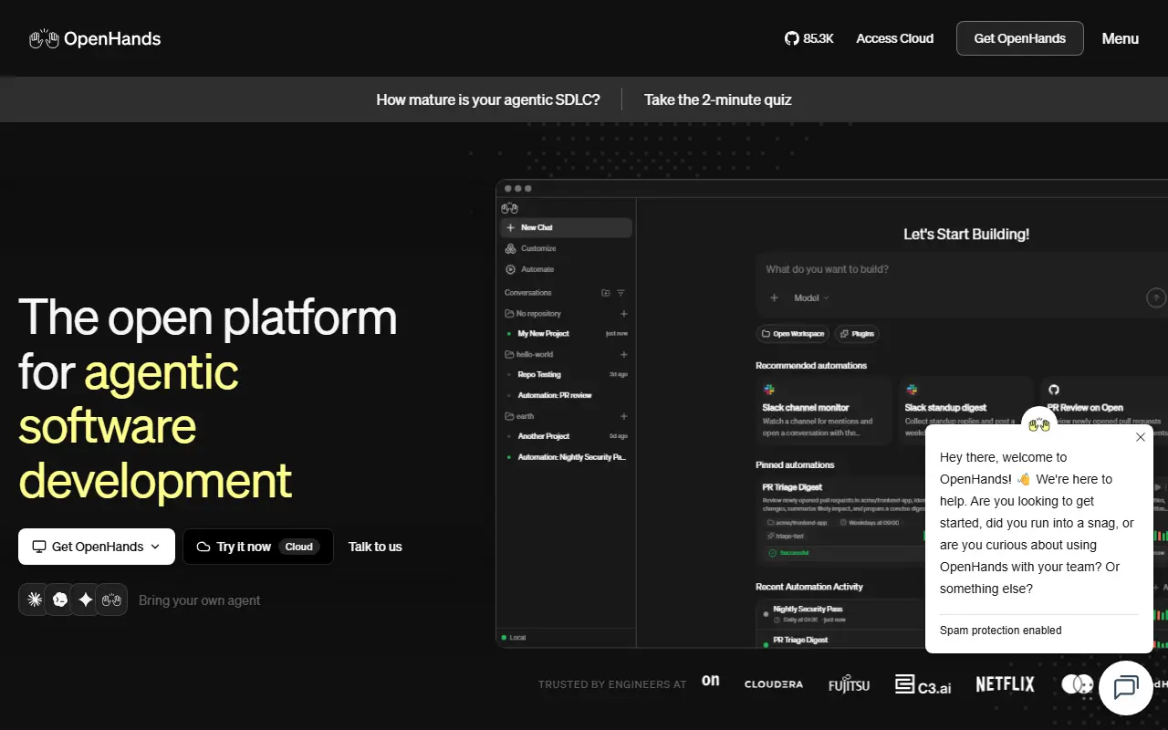Open the Model selector dropdown
The image size is (1168, 730).
[x=811, y=297]
